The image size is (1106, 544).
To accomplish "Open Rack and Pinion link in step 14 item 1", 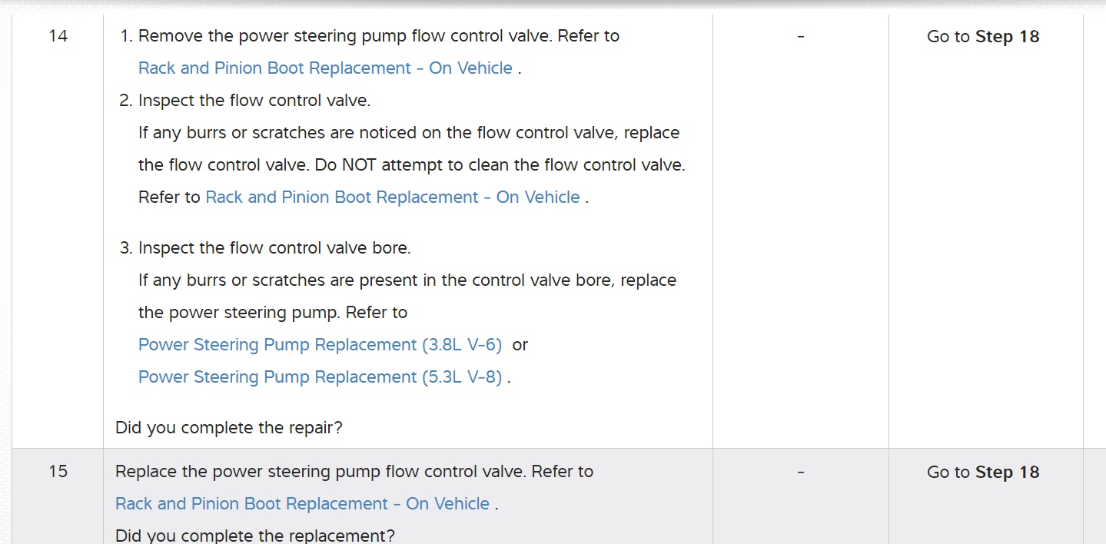I will 325,68.
